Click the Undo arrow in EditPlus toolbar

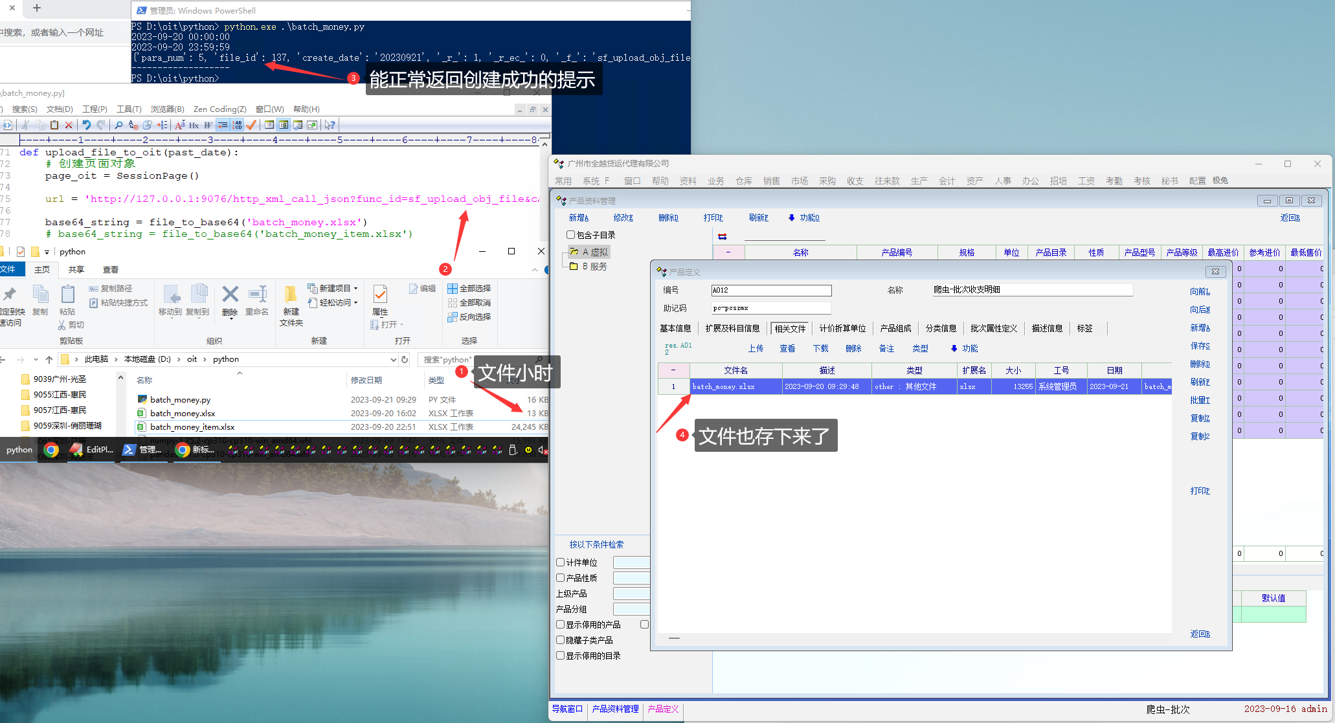pyautogui.click(x=86, y=125)
